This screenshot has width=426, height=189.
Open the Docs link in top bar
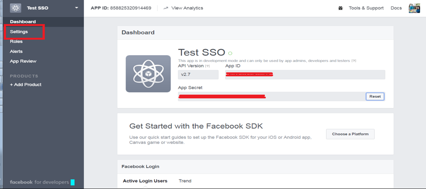coord(396,8)
